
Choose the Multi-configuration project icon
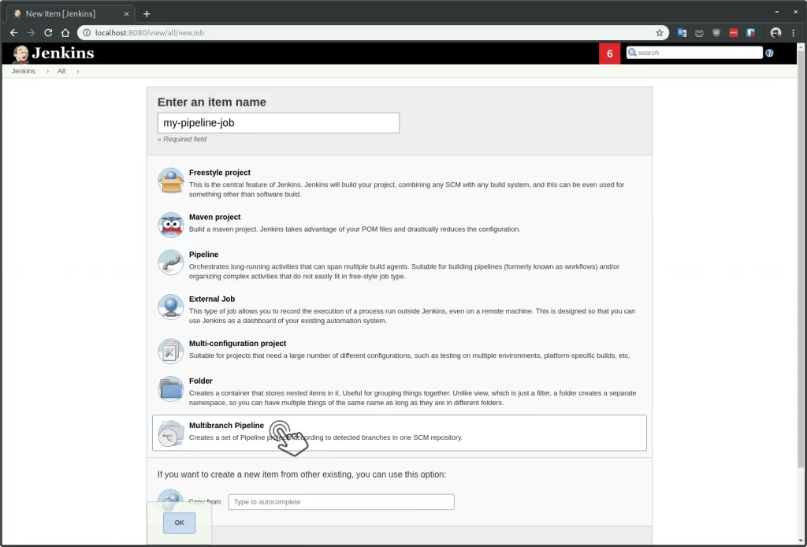point(171,352)
